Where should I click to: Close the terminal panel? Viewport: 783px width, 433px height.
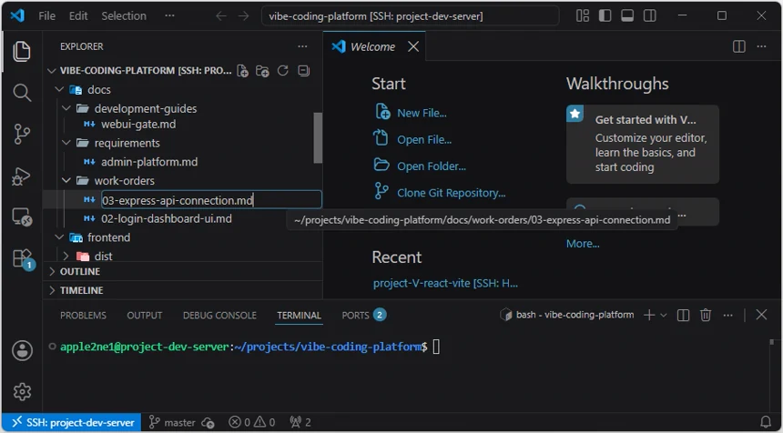(761, 315)
